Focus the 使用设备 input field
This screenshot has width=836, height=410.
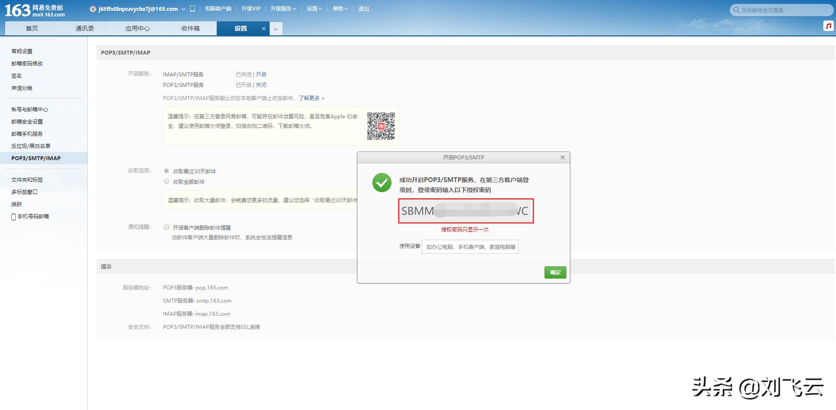pos(470,247)
